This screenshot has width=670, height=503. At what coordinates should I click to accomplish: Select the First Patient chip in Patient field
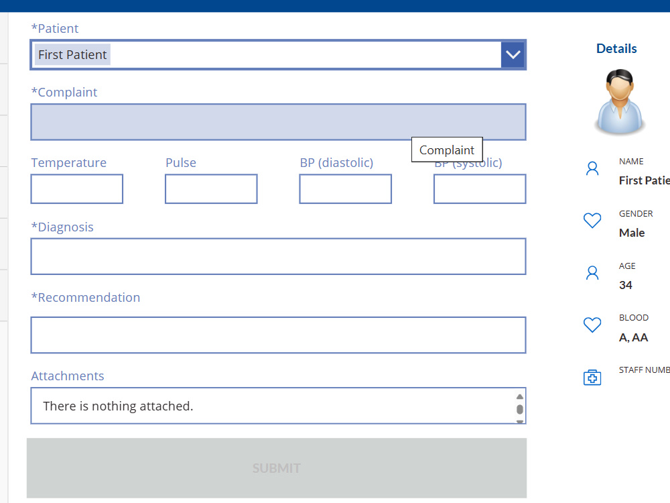72,55
